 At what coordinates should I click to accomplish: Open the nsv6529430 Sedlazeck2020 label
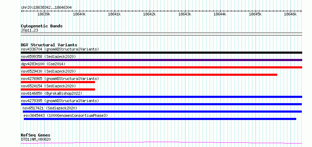click(x=48, y=71)
